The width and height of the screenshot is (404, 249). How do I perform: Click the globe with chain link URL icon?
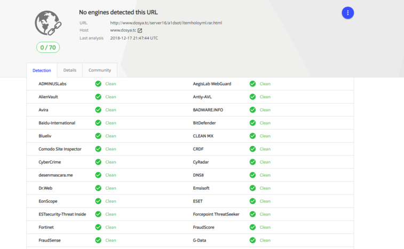48,23
